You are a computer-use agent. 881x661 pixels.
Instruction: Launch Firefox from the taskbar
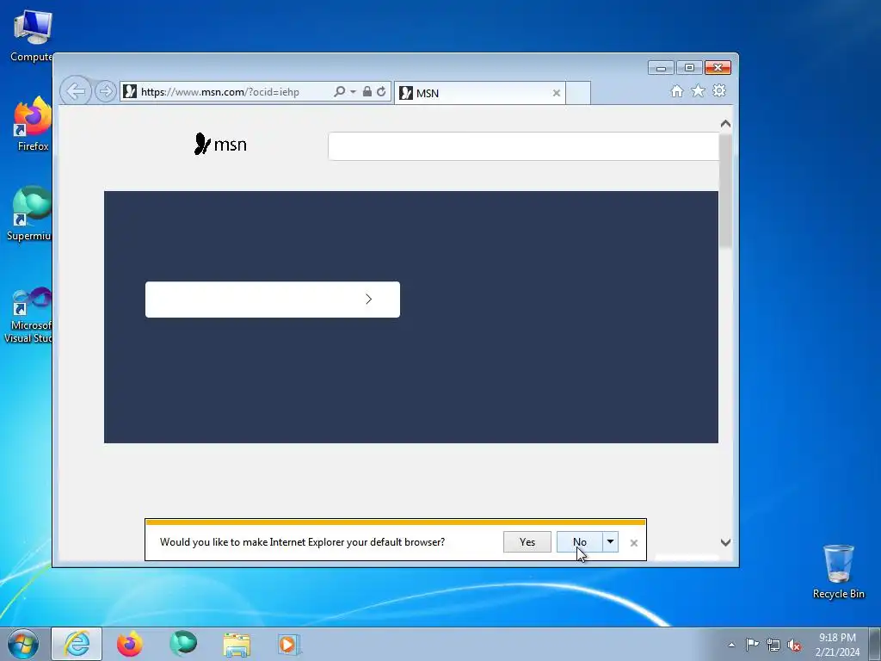tap(130, 644)
